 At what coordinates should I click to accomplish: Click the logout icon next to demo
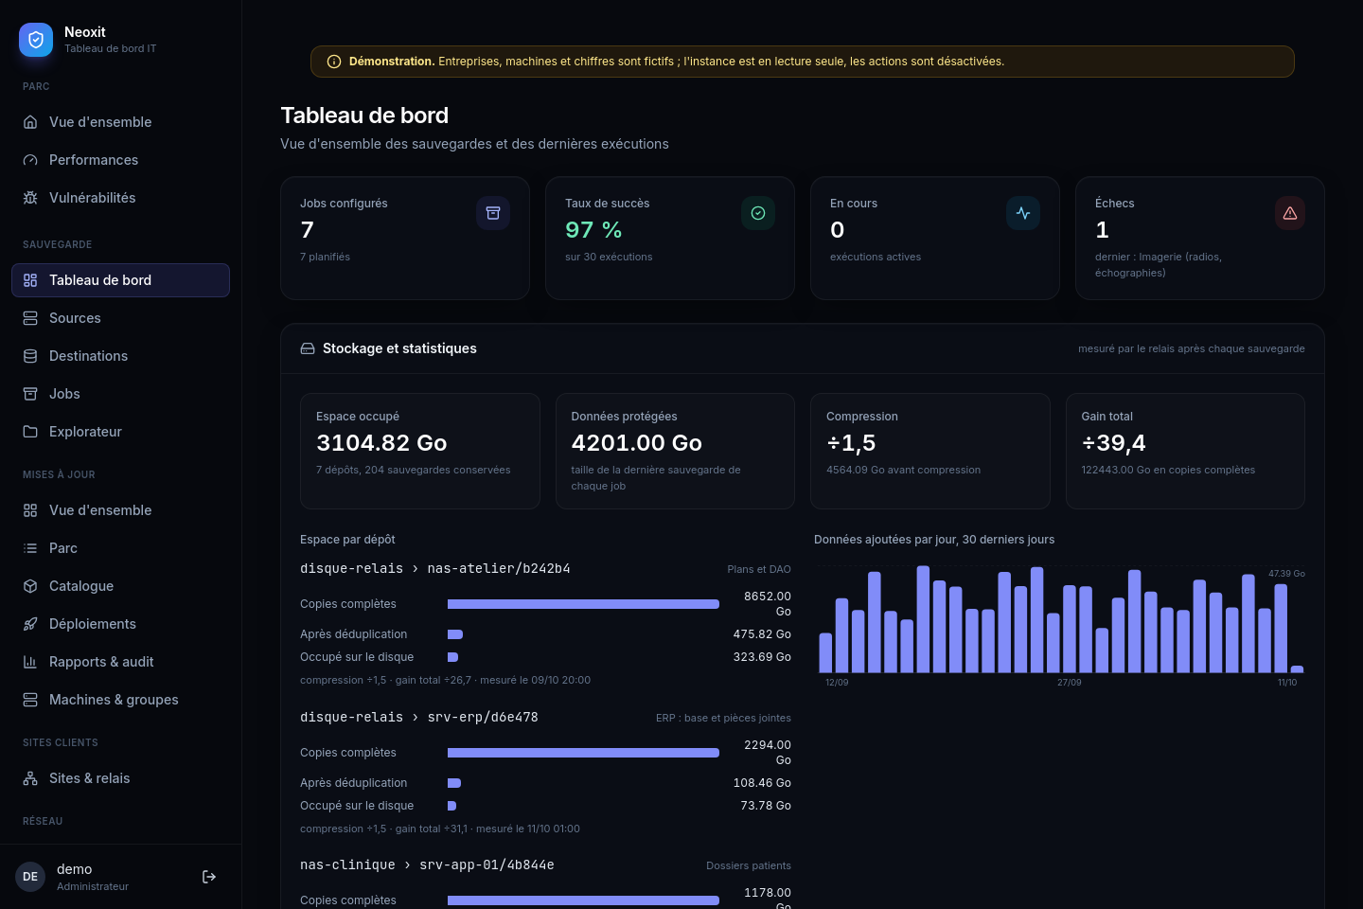(x=209, y=877)
